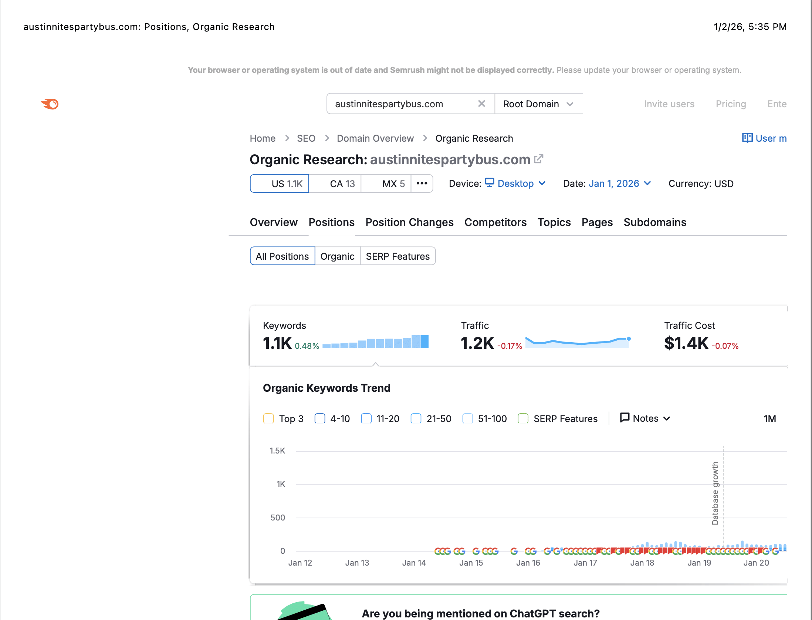Toggle the Top 3 checkbox
Viewport: 812px width, 620px height.
click(x=268, y=418)
